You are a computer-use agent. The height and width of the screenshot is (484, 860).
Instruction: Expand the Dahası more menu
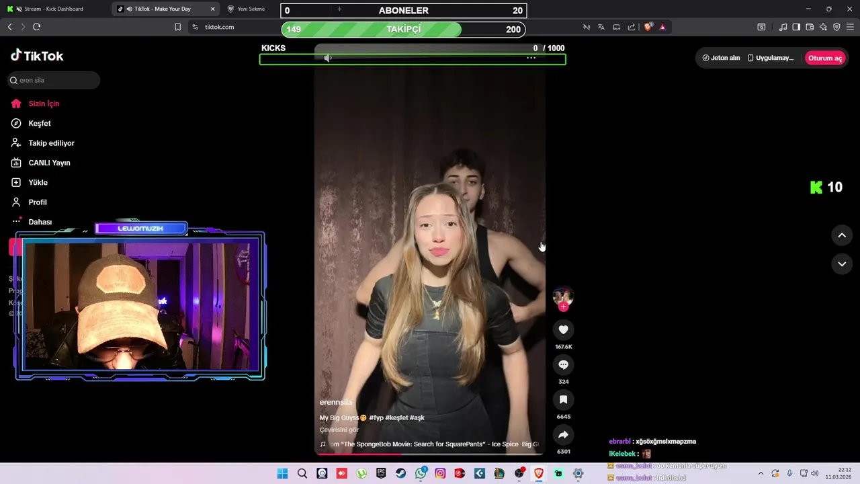(x=40, y=222)
